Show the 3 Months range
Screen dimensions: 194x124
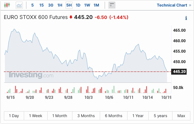click(86, 116)
